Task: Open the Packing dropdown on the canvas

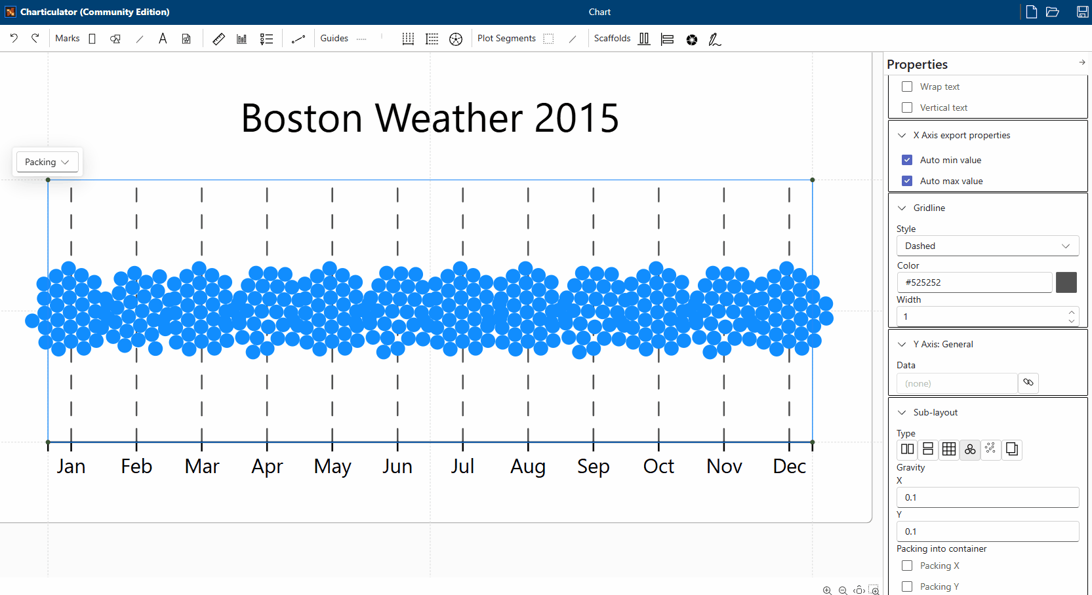Action: point(47,162)
